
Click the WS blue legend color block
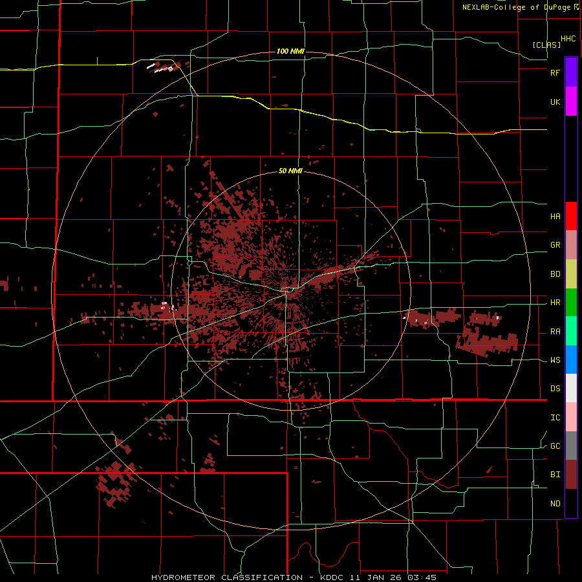pyautogui.click(x=571, y=360)
